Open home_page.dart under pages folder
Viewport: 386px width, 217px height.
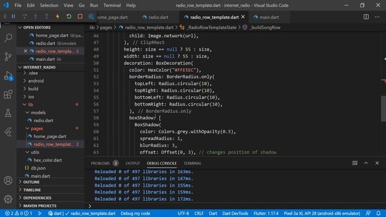point(49,136)
